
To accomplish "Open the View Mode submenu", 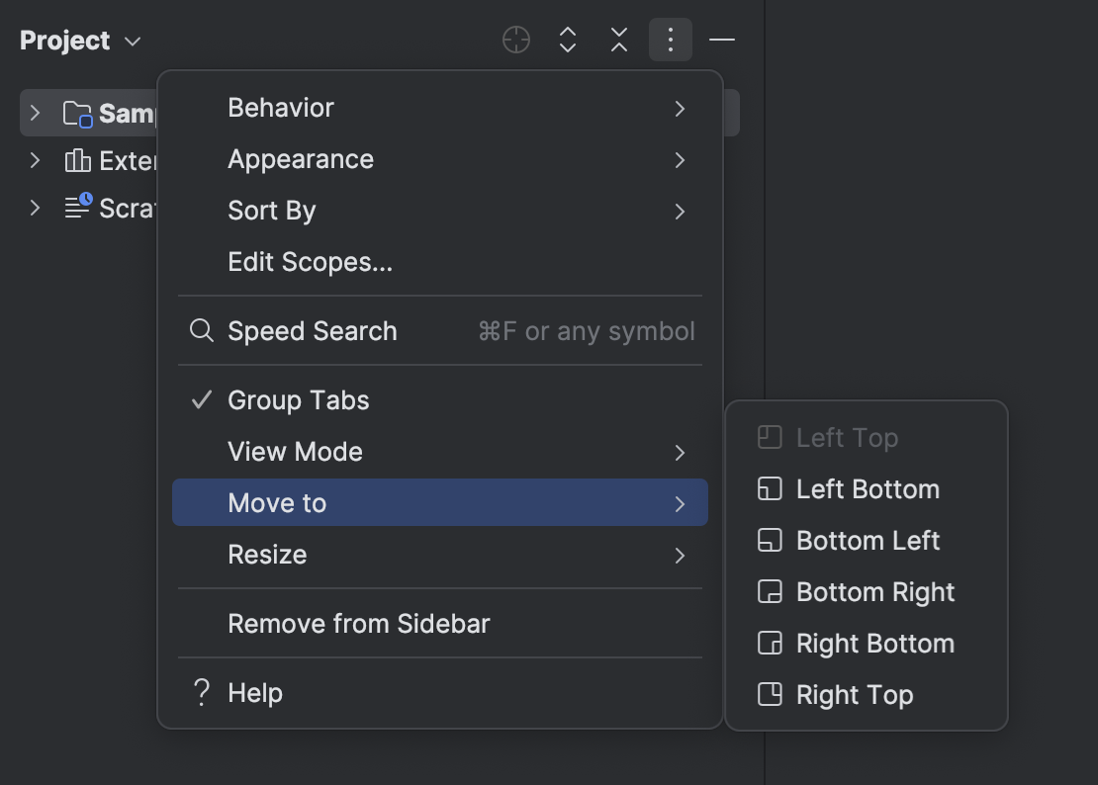I will pyautogui.click(x=295, y=451).
